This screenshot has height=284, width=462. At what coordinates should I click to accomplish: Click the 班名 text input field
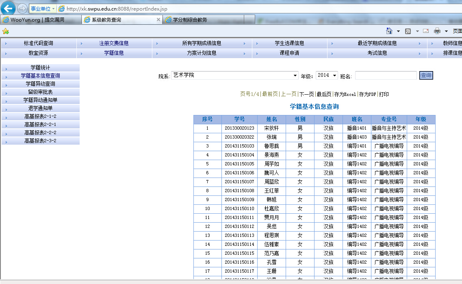click(386, 76)
